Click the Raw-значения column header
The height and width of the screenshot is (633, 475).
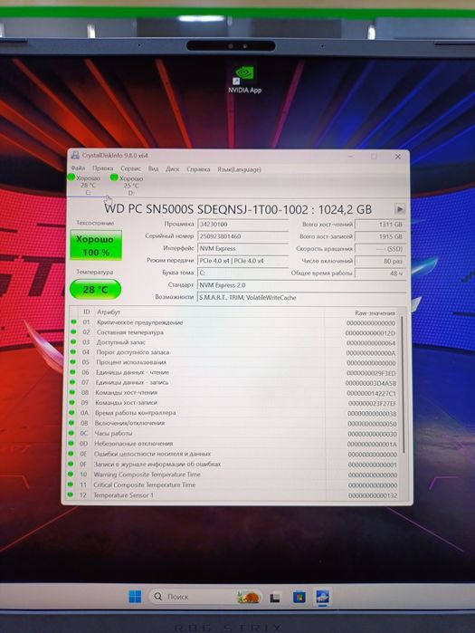click(x=375, y=312)
